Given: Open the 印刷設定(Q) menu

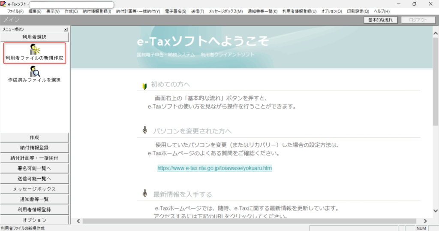Looking at the screenshot, I should point(358,12).
